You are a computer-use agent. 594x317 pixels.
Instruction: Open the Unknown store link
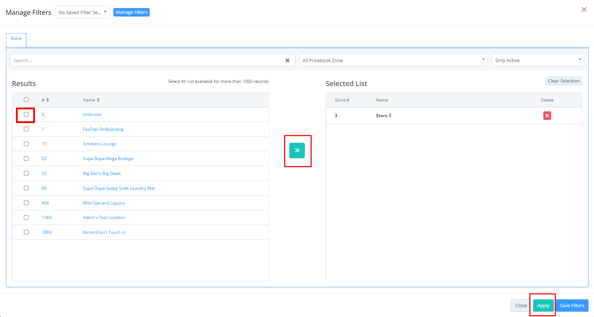point(93,115)
